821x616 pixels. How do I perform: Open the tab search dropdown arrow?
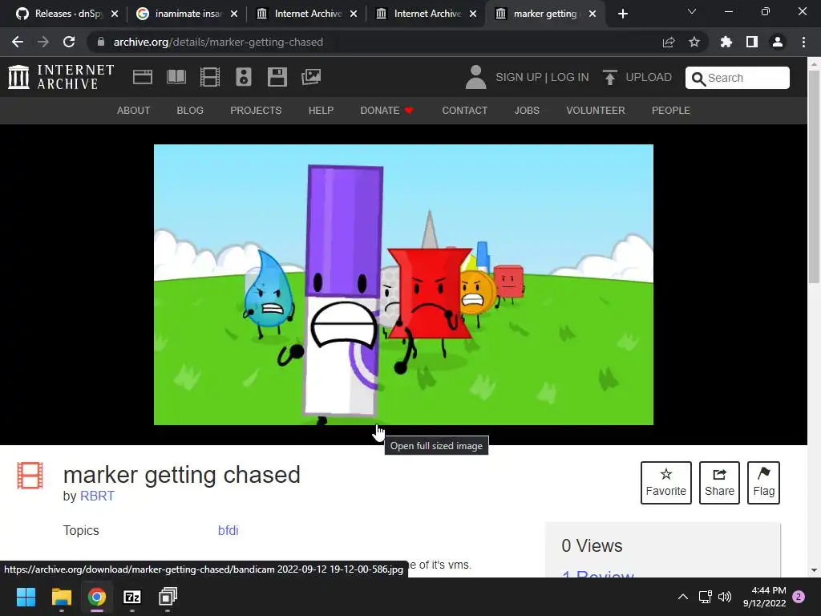tap(692, 11)
